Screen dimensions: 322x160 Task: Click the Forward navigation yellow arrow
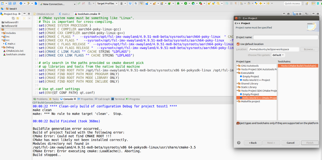point(268,4)
